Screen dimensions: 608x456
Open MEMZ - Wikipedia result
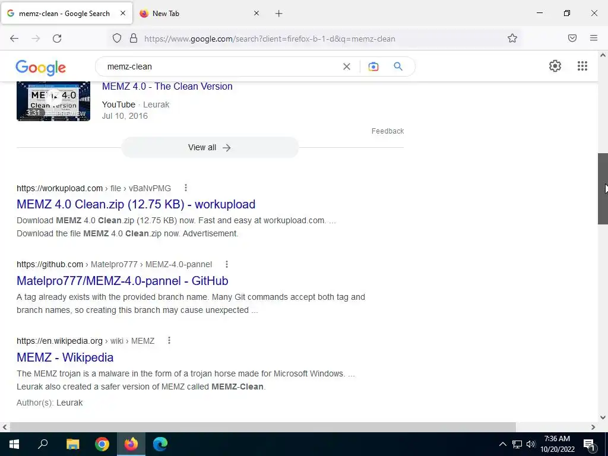(65, 357)
